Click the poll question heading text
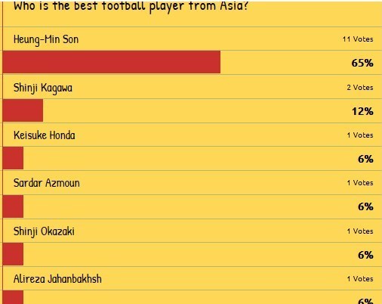The image size is (382, 304). [131, 6]
